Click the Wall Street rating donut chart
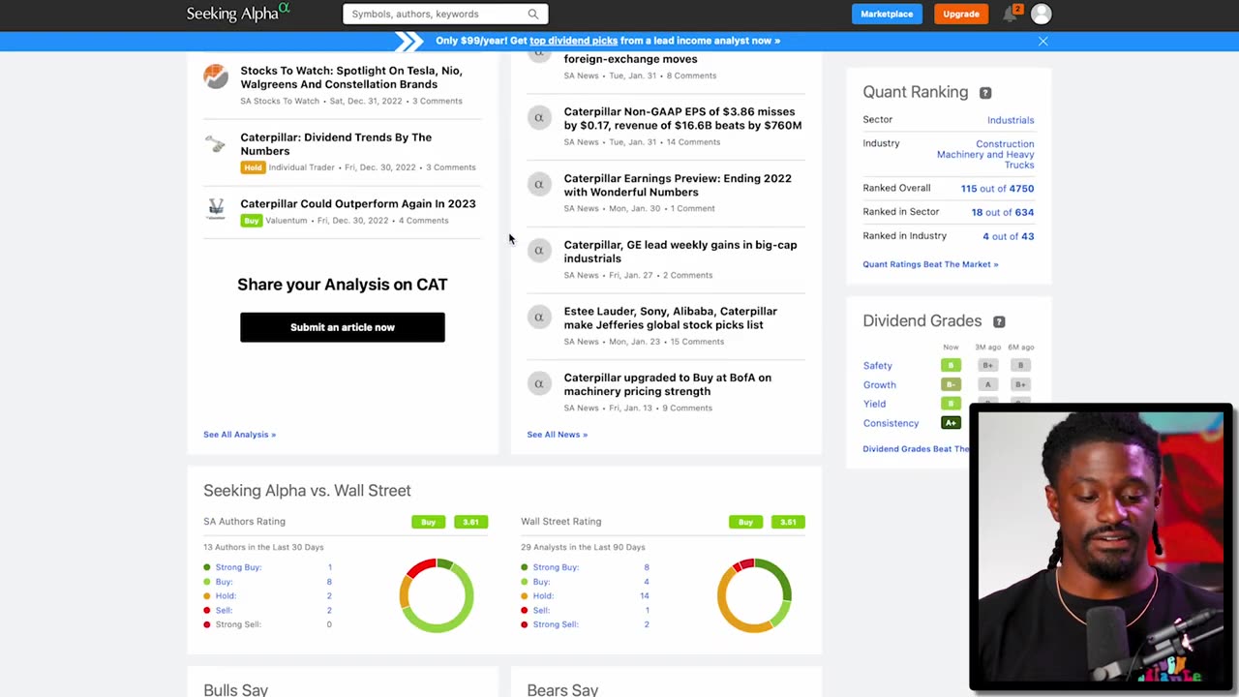1239x697 pixels. coord(754,595)
